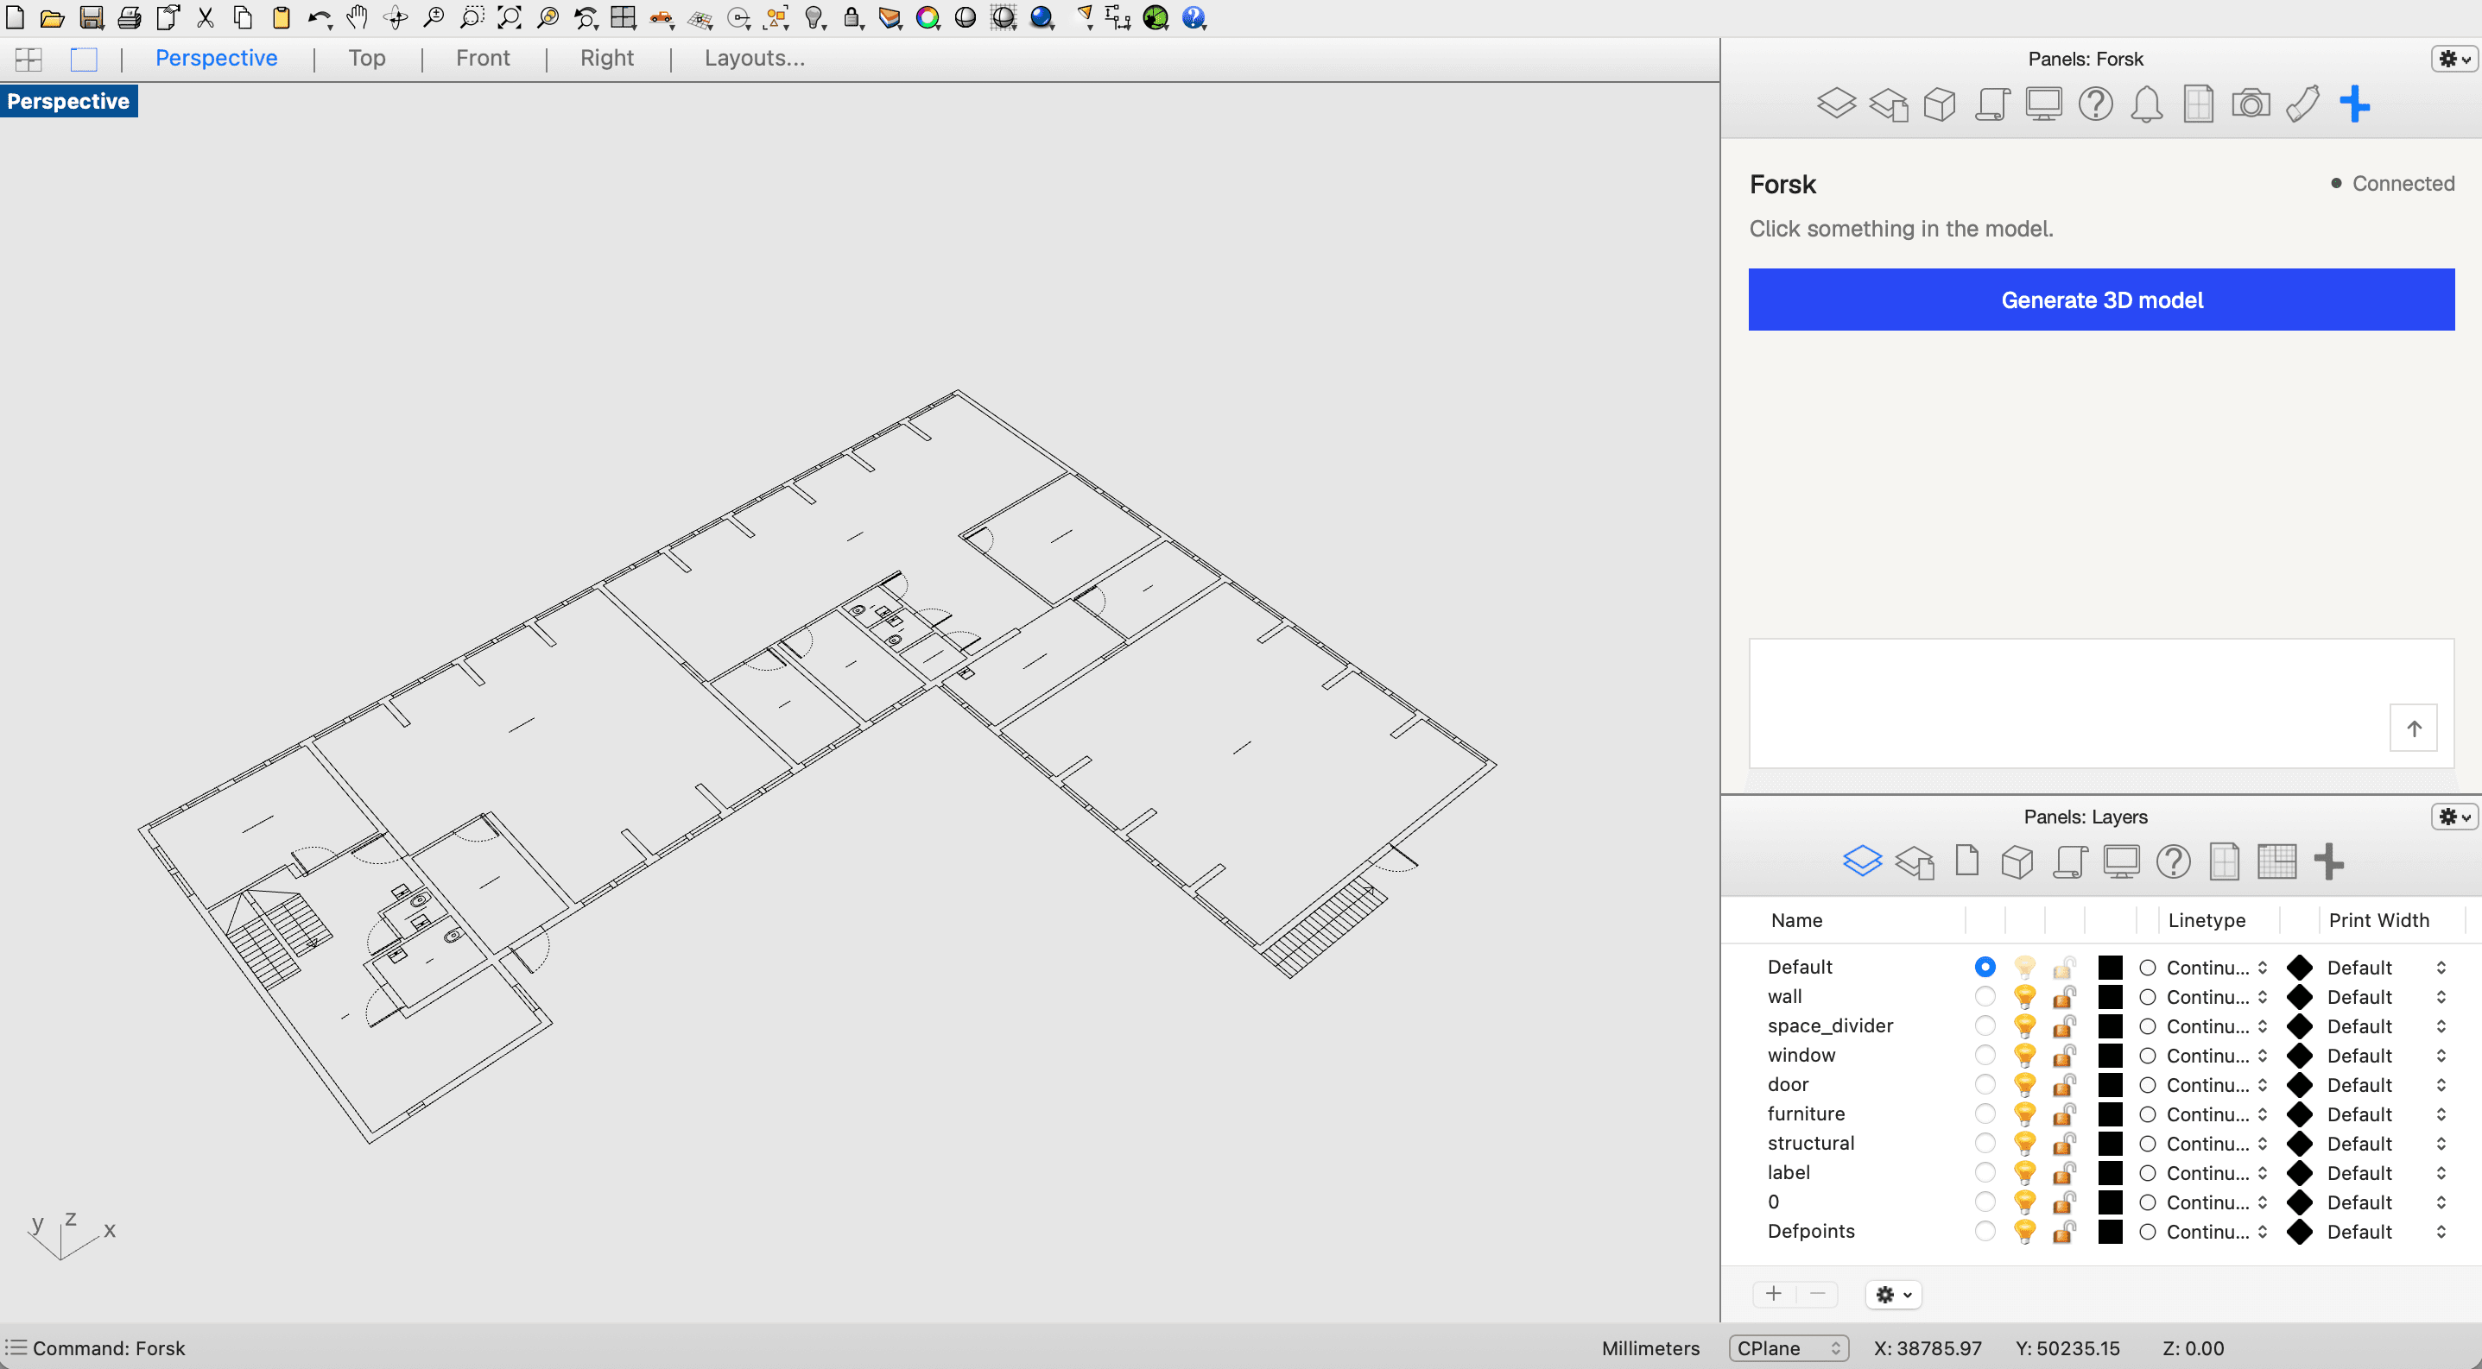Viewport: 2482px width, 1369px height.
Task: Open Print Width stepper for the furniture layer
Action: [x=2441, y=1113]
